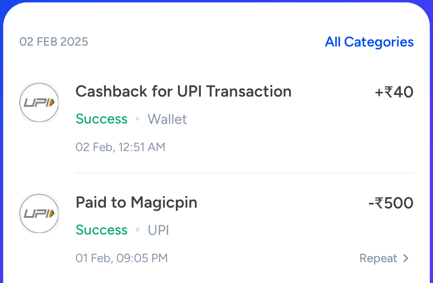Open the All Categories filter
This screenshot has height=283, width=433.
pos(369,42)
